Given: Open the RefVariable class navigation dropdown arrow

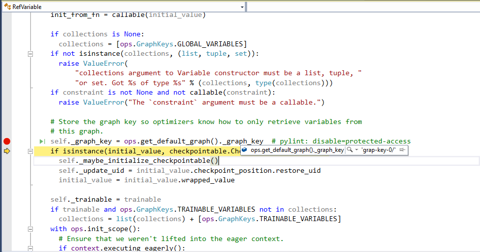Looking at the screenshot, I should pos(242,7).
